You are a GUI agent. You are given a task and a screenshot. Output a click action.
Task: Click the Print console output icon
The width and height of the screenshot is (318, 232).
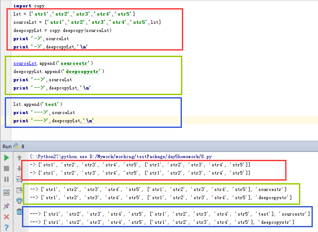[19, 201]
